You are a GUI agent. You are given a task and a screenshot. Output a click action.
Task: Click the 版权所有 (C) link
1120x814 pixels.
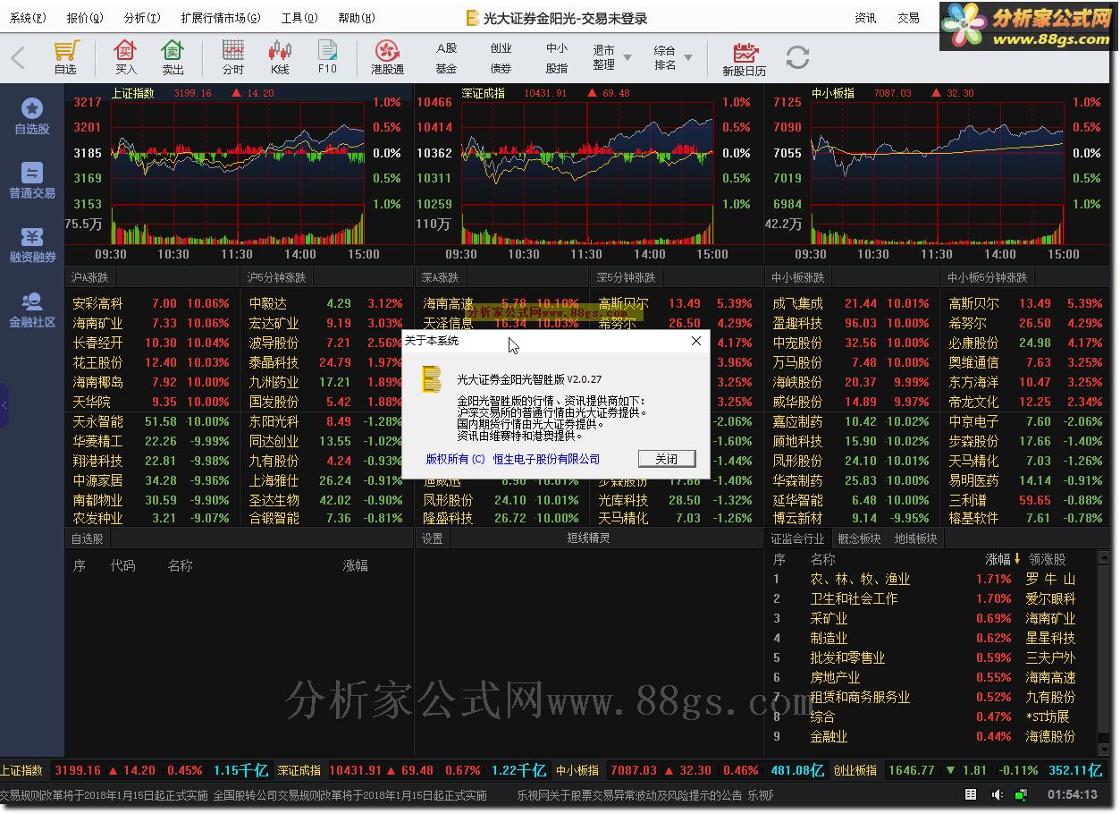(x=455, y=459)
